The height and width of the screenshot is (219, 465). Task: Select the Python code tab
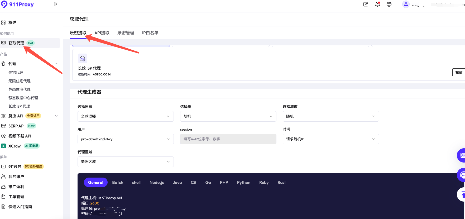244,182
